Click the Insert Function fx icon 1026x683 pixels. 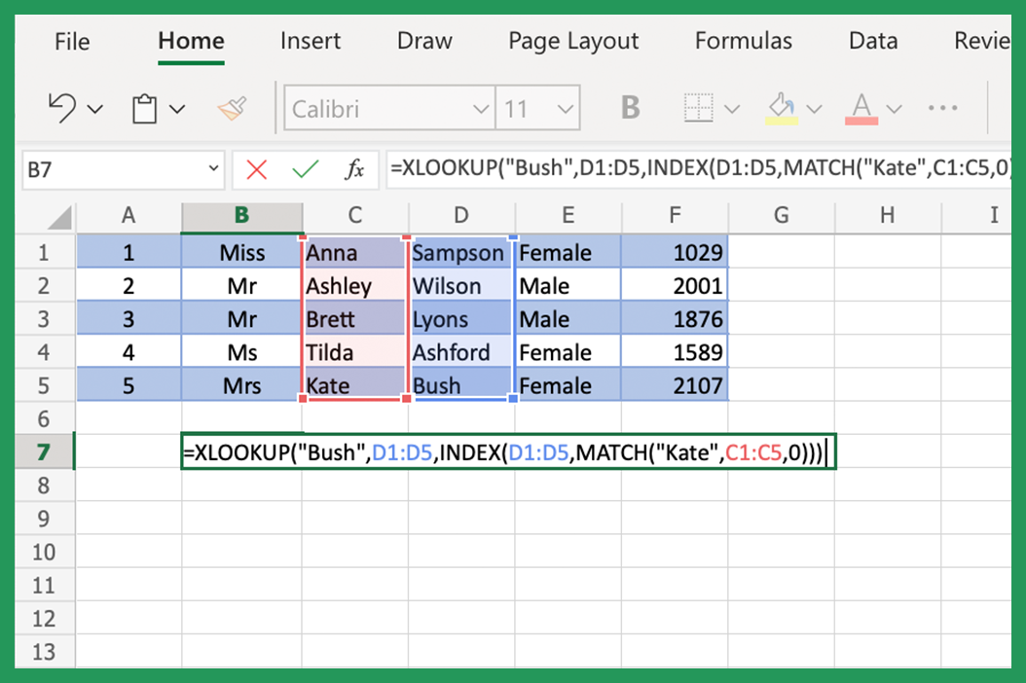tap(353, 169)
